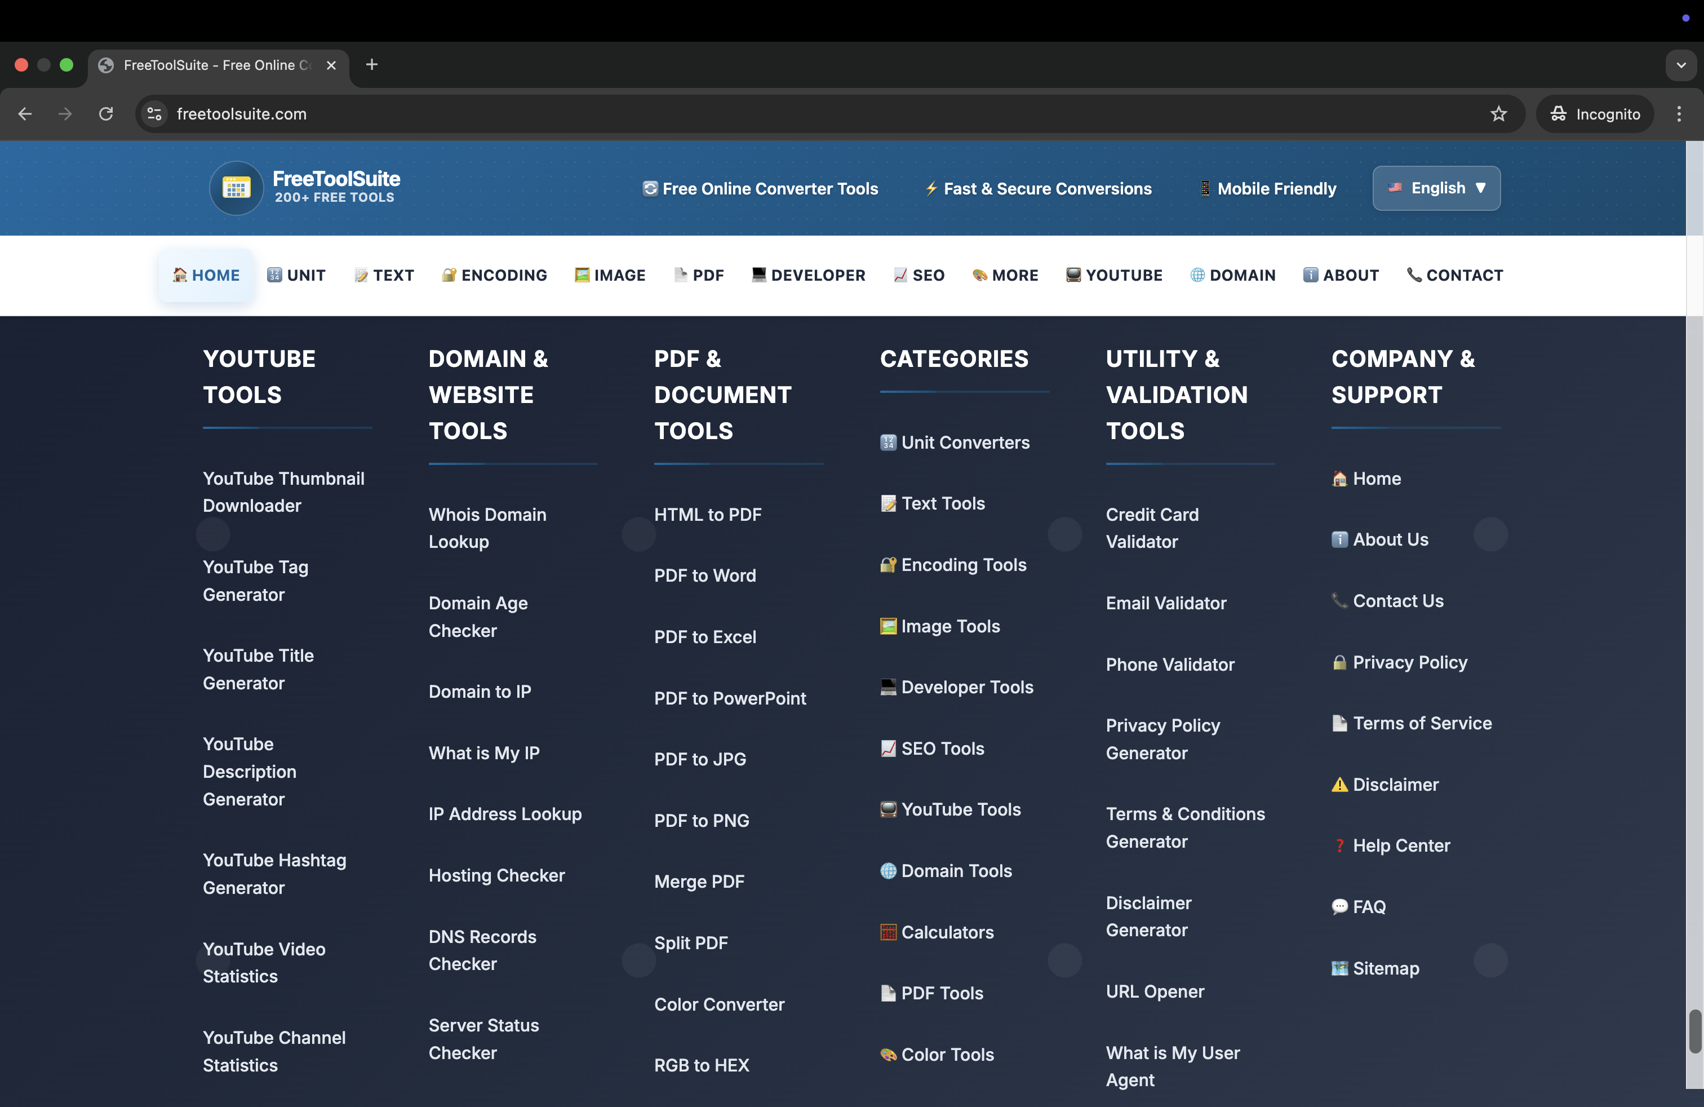Viewport: 1704px width, 1107px height.
Task: Click the Calculators abacus icon
Action: pos(888,932)
